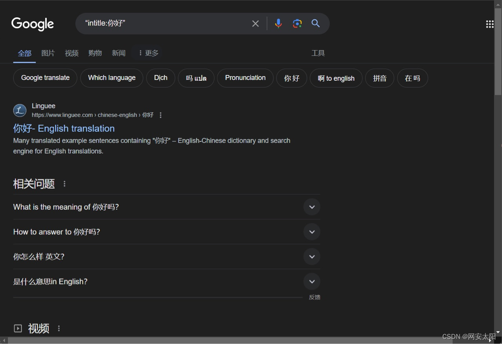Viewport: 502px width, 344px height.
Task: Switch to the 新闻 tab
Action: 119,53
